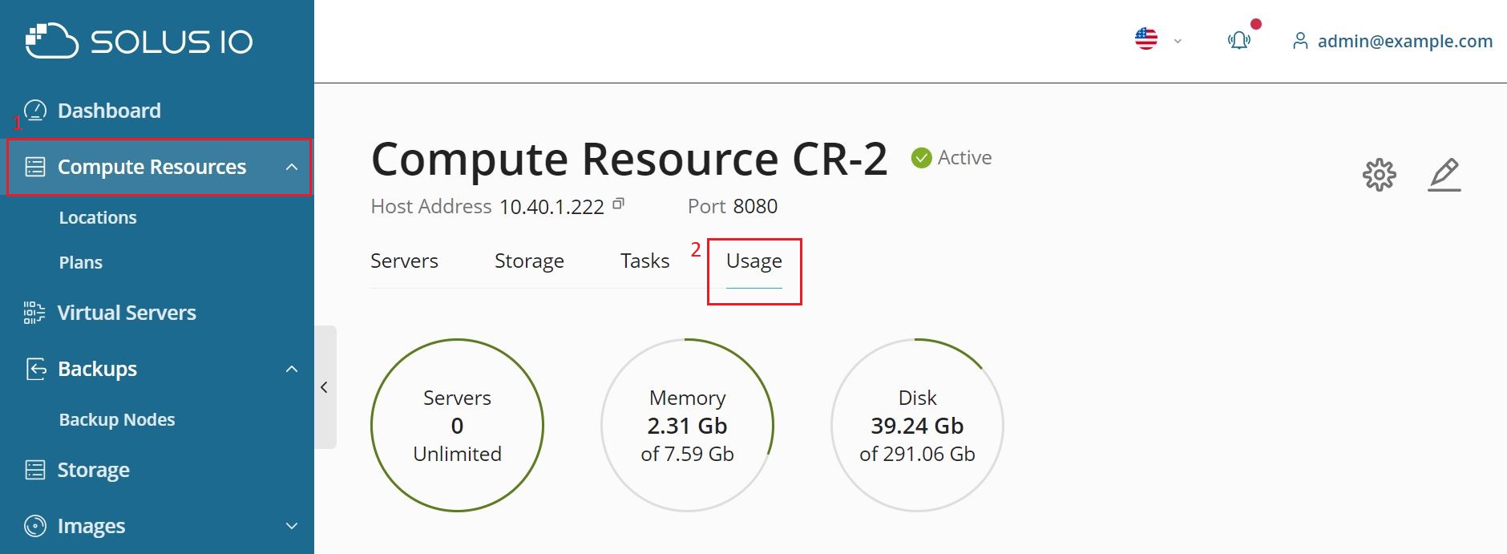
Task: Open the language flag dropdown
Action: [x=1158, y=39]
